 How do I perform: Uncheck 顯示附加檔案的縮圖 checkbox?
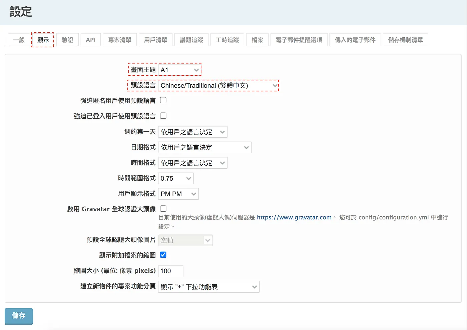click(x=163, y=255)
